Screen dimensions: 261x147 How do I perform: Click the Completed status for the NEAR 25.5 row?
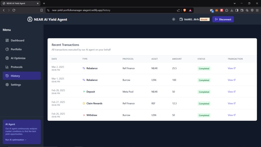click(204, 68)
